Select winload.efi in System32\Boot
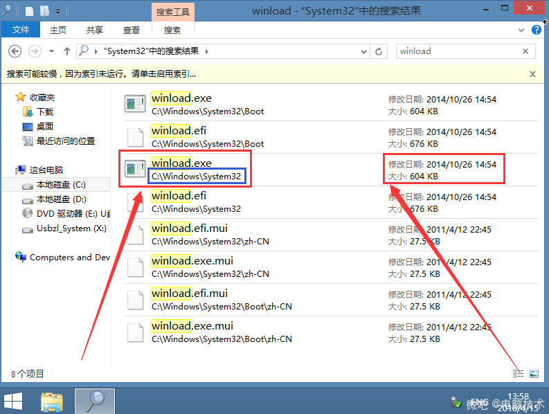Image resolution: width=549 pixels, height=414 pixels. coord(331,137)
